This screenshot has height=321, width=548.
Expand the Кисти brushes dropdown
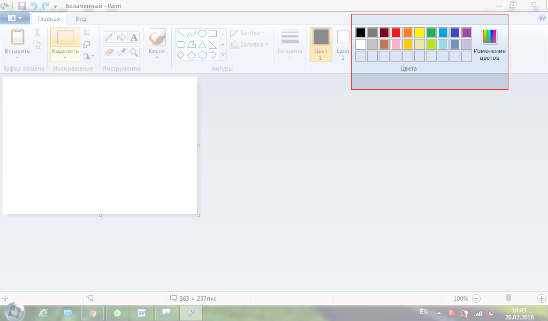[x=157, y=57]
